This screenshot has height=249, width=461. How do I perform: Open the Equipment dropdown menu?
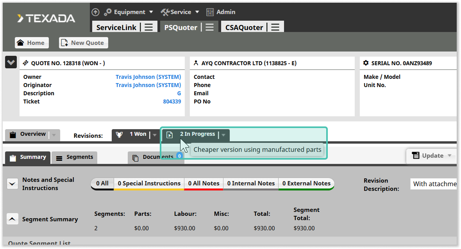pyautogui.click(x=129, y=12)
